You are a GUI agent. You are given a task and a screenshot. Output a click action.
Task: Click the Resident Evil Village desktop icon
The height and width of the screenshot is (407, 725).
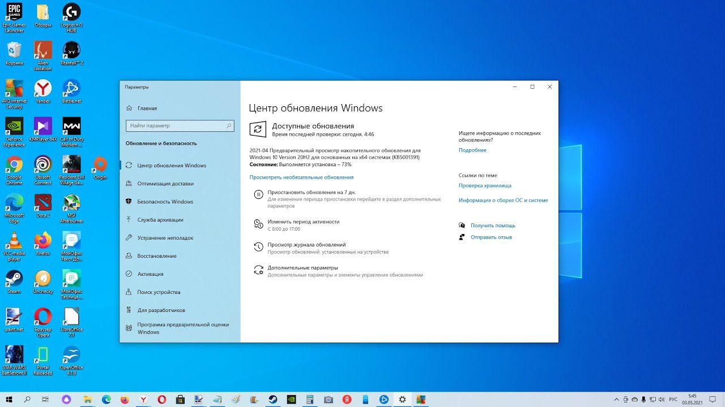pos(71,170)
